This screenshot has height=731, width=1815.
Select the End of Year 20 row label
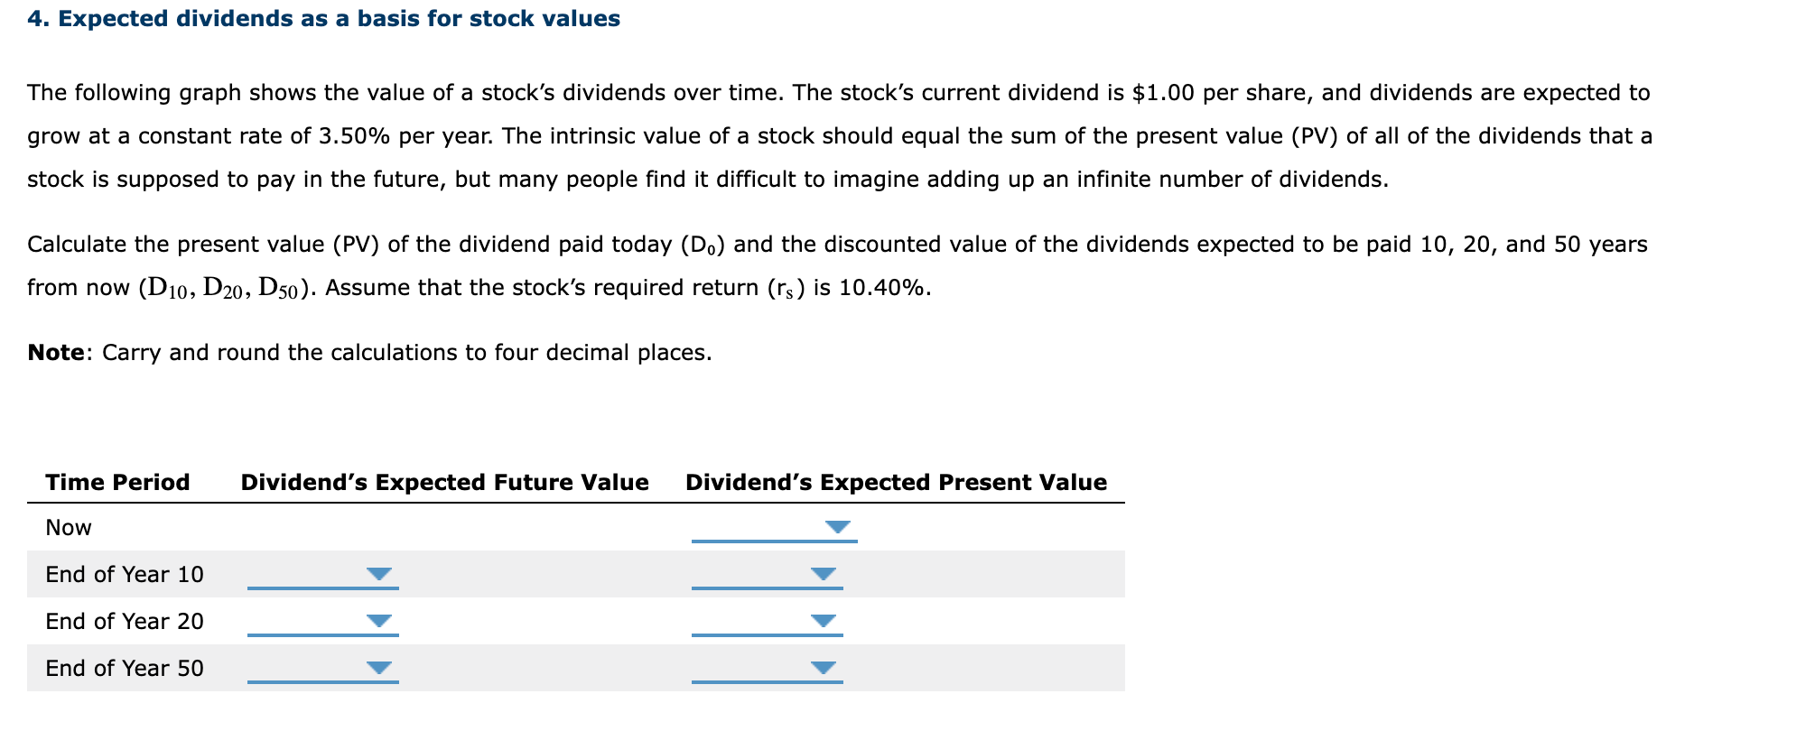click(x=124, y=621)
